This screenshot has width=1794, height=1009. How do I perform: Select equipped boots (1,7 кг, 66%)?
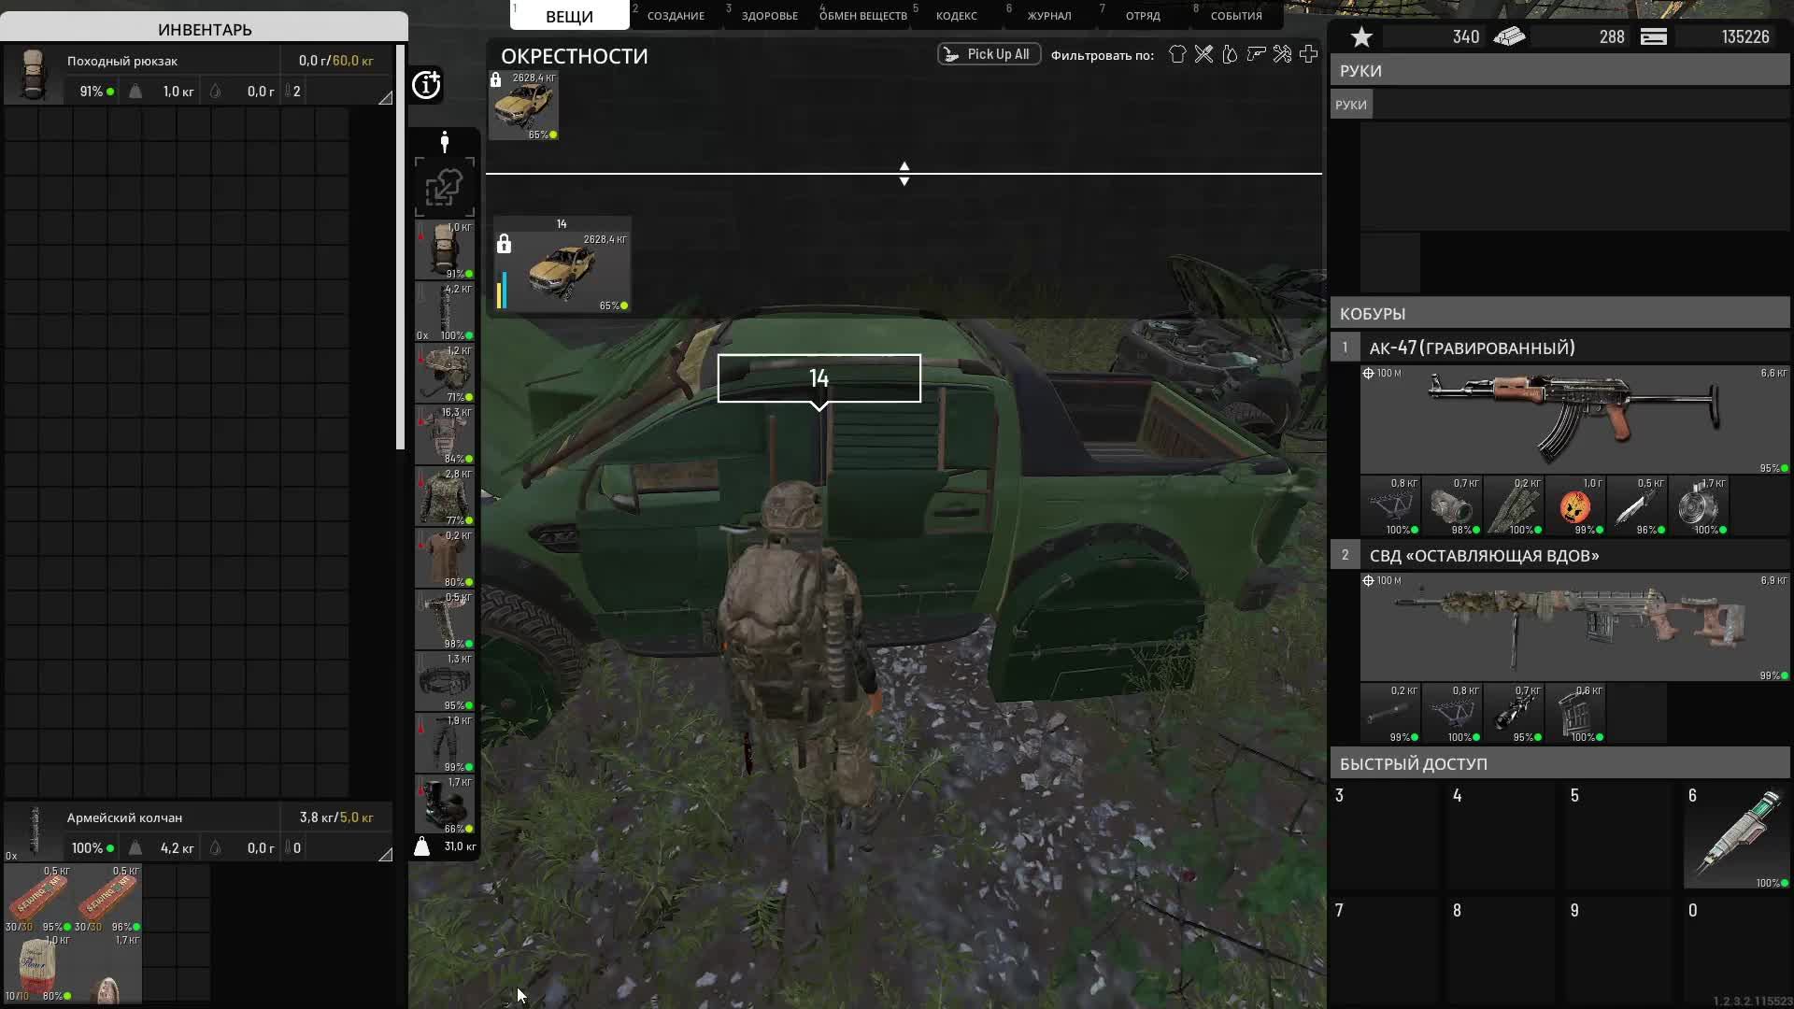(x=445, y=805)
